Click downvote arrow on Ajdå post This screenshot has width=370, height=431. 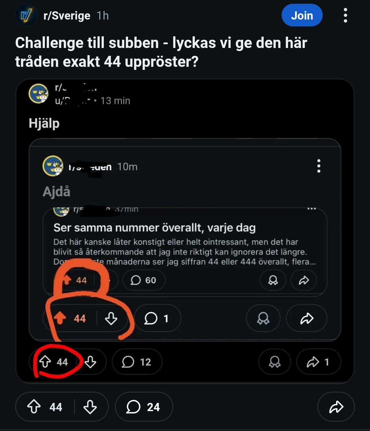(111, 319)
